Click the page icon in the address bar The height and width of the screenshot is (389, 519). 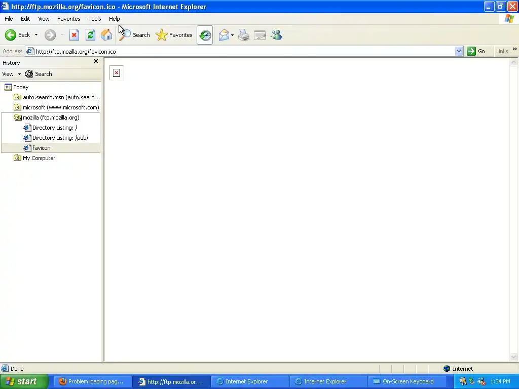30,51
